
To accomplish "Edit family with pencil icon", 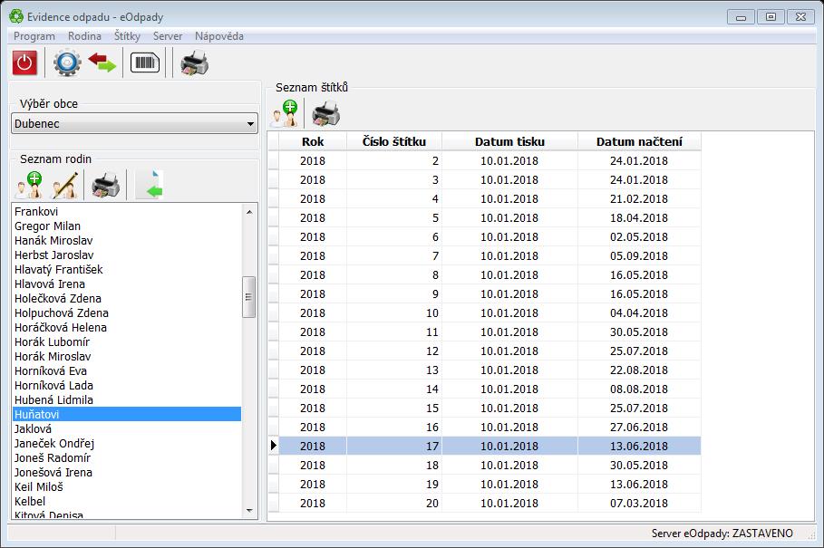I will click(x=64, y=186).
